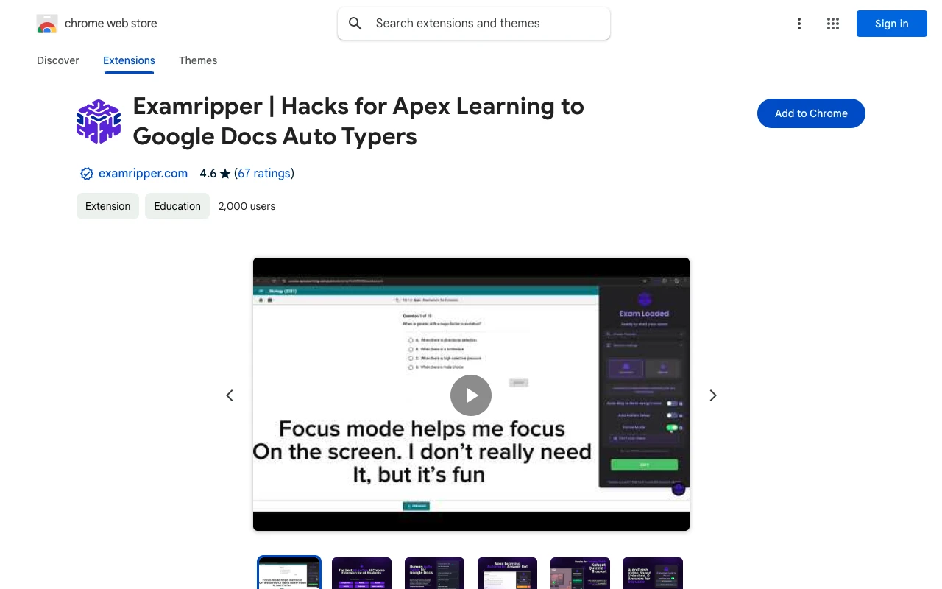Image resolution: width=942 pixels, height=589 pixels.
Task: Open the 67 ratings link
Action: (x=264, y=174)
